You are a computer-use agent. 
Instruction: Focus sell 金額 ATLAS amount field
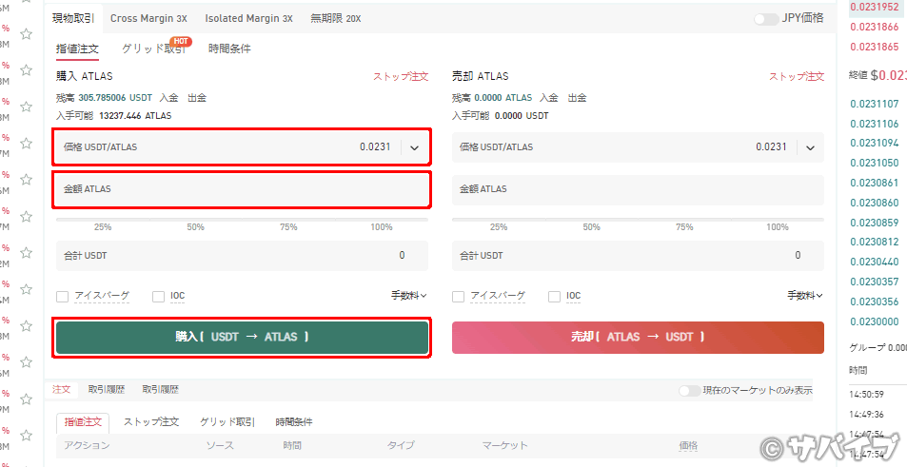coord(638,189)
